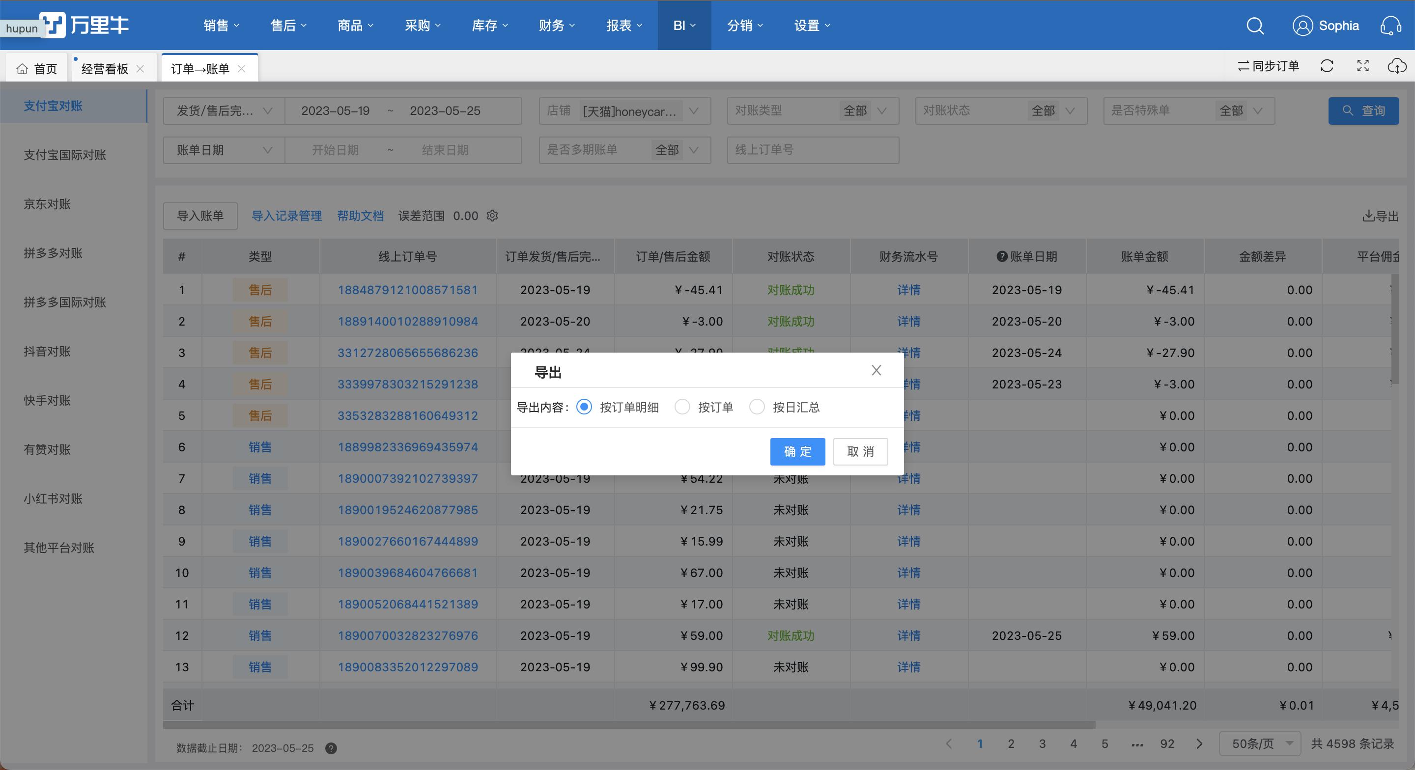The height and width of the screenshot is (770, 1415).
Task: Enter fullscreen mode via the expand icon
Action: pyautogui.click(x=1363, y=66)
